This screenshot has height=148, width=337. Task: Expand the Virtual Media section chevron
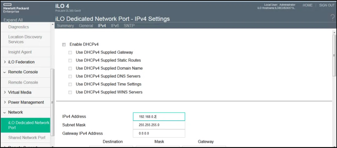click(x=5, y=92)
